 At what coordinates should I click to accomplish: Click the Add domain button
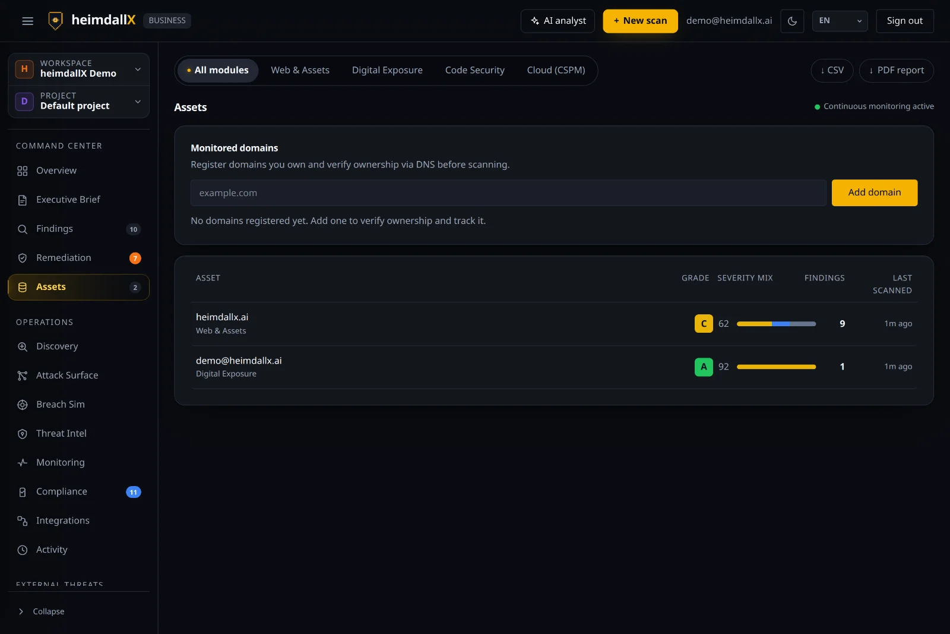[x=874, y=193]
